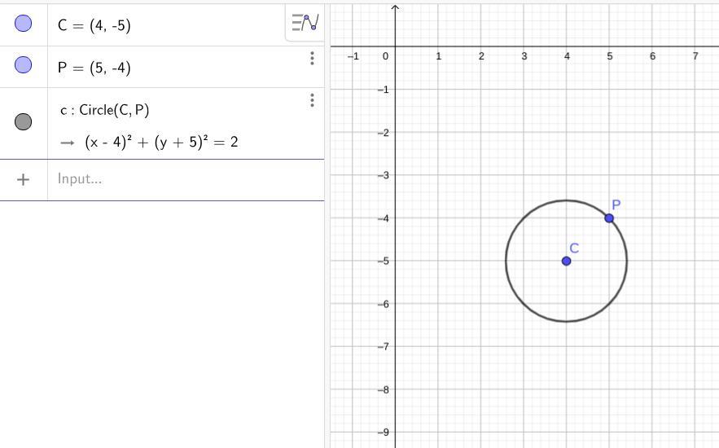Click the y-axis tick label -6

coord(383,304)
